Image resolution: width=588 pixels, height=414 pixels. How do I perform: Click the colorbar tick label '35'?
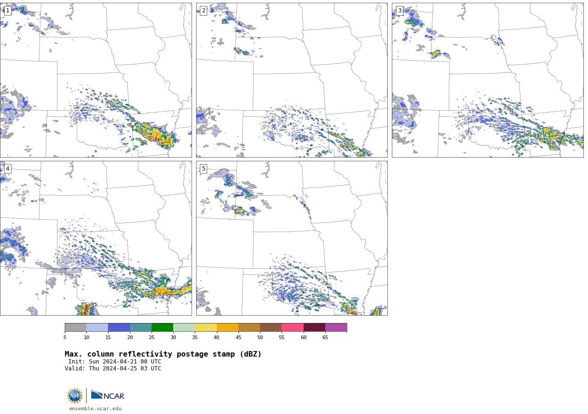point(195,338)
